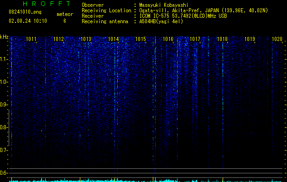Click the 0.6 frequency axis label
This screenshot has height=182, width=287.
(4, 173)
